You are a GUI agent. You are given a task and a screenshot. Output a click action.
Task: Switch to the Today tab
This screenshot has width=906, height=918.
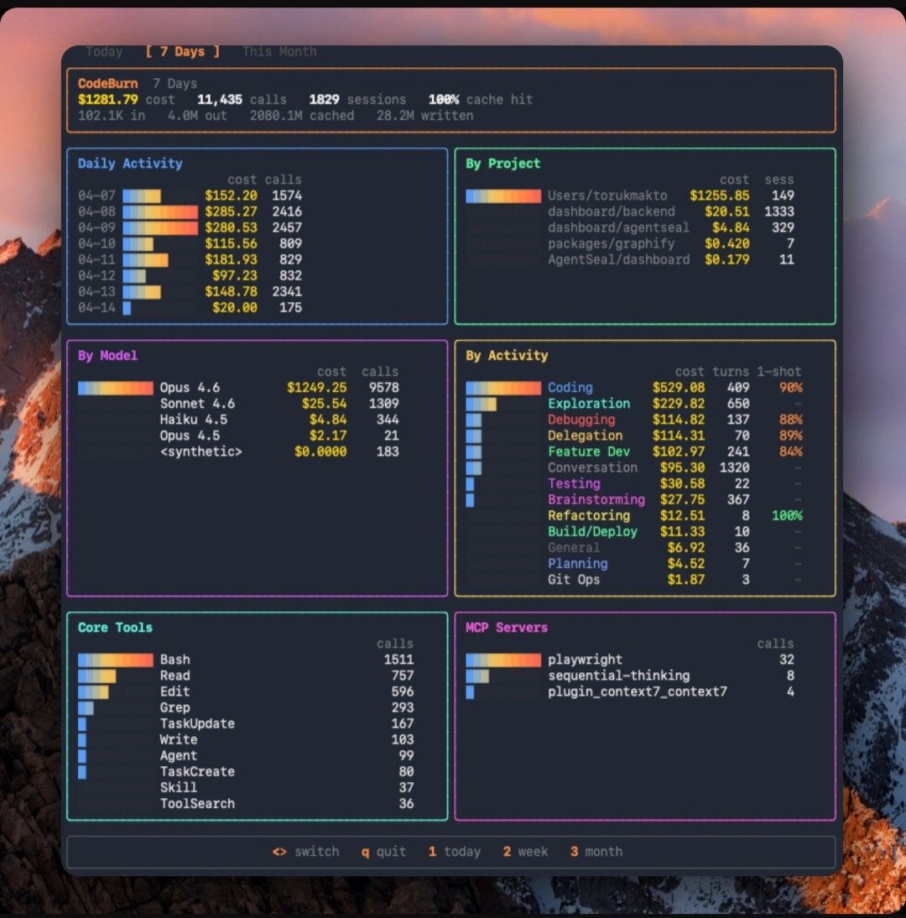tap(103, 51)
